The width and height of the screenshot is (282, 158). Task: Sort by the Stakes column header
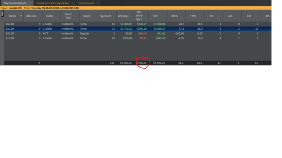12,16
